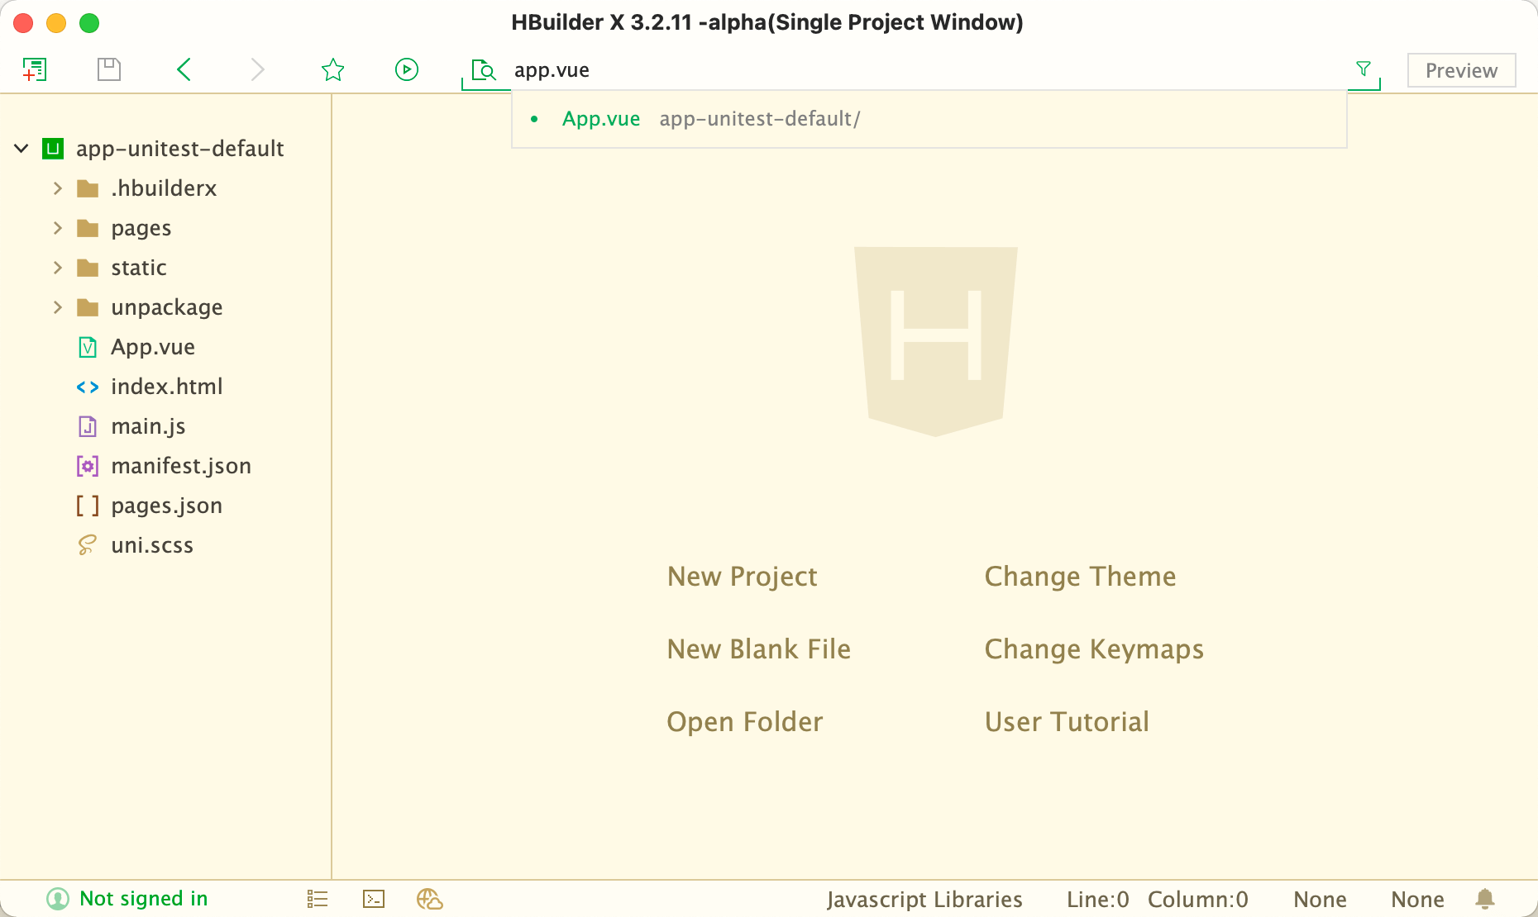Click the web/cloud sync icon in status bar

pos(430,899)
